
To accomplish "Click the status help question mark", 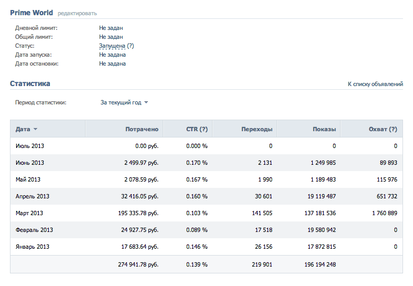I will 130,46.
